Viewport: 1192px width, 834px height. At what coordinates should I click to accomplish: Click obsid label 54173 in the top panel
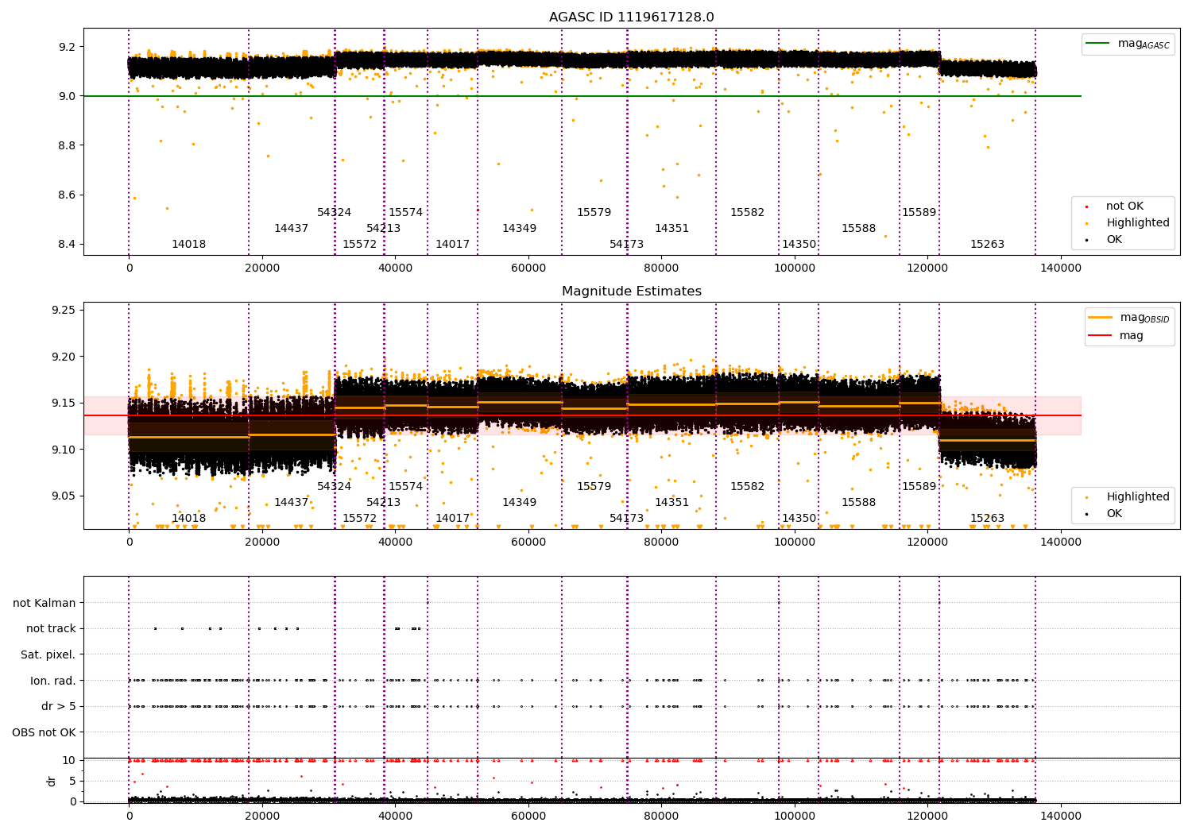point(626,245)
